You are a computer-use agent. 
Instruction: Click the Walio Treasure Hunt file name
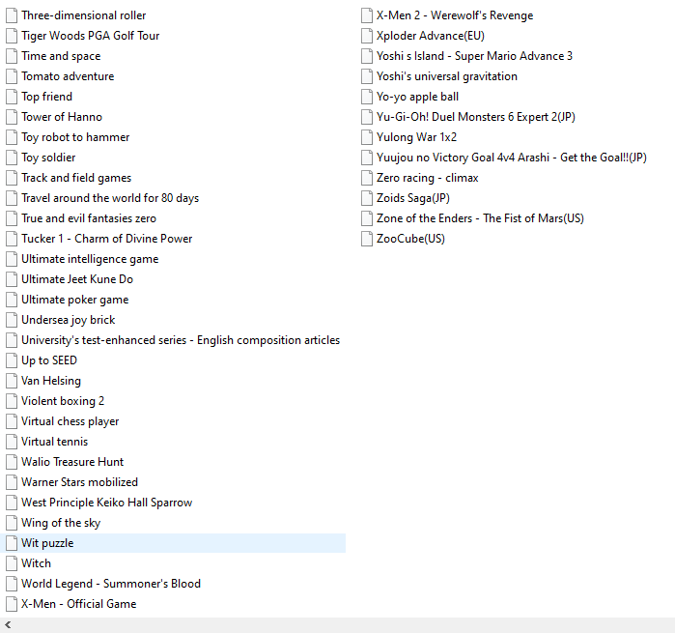click(72, 462)
